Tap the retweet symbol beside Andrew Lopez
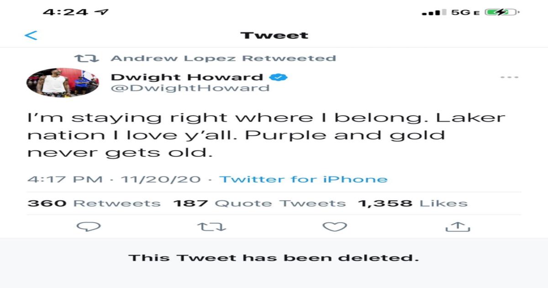Viewport: 548px width, 288px height. (86, 58)
